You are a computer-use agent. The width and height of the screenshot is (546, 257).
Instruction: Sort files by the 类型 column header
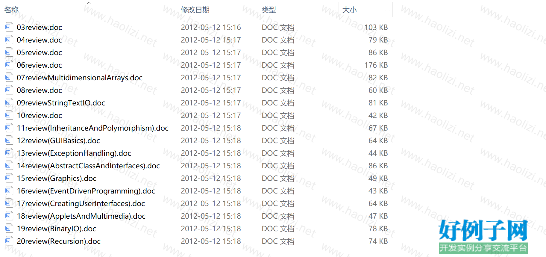[x=269, y=10]
